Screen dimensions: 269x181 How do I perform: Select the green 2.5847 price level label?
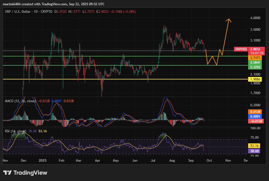255,63
